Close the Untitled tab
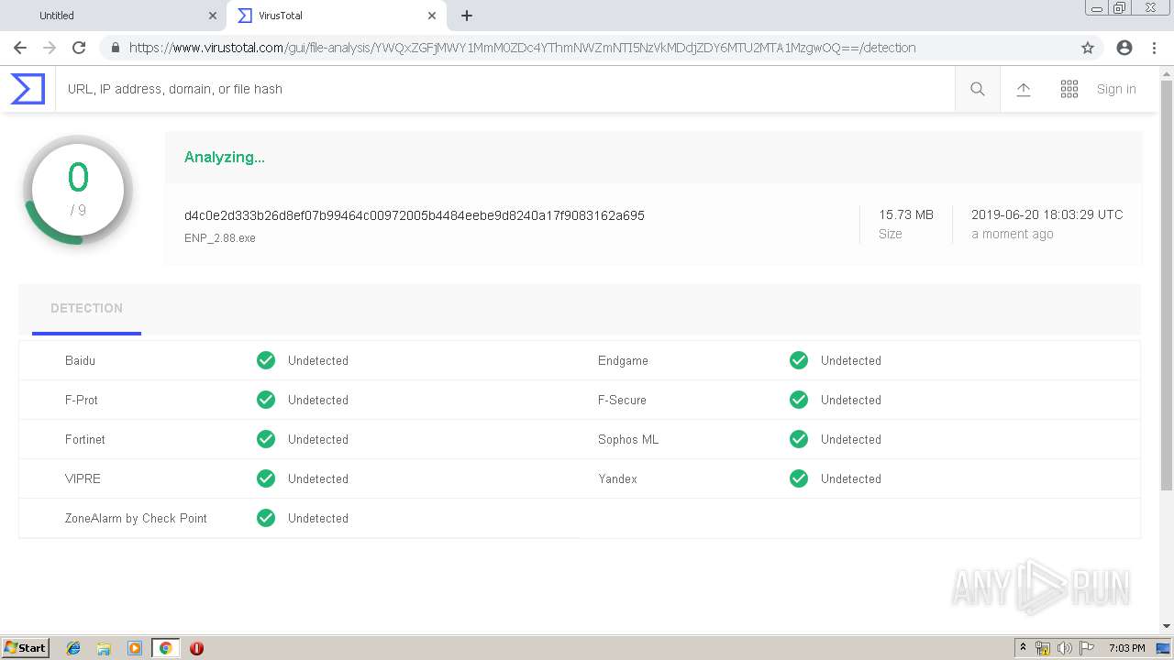The height and width of the screenshot is (660, 1174). tap(213, 16)
